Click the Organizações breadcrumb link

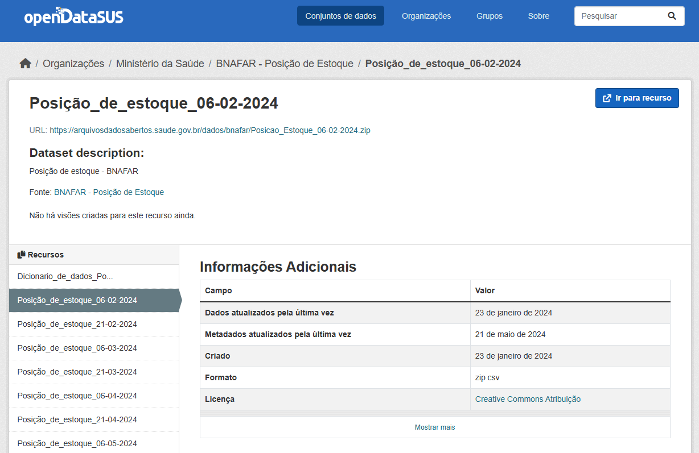pyautogui.click(x=73, y=64)
